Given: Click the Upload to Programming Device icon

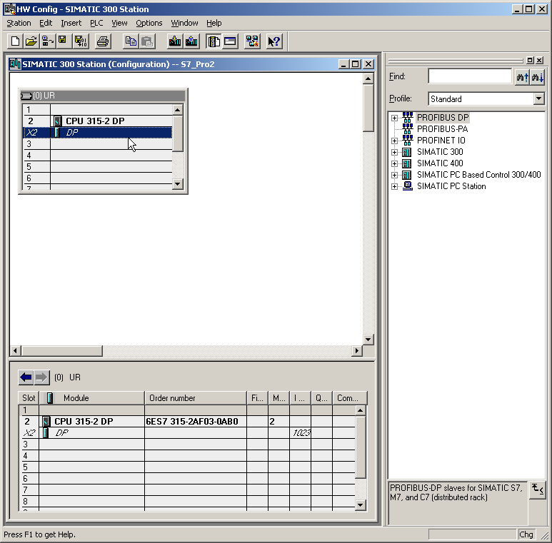Looking at the screenshot, I should (x=191, y=41).
